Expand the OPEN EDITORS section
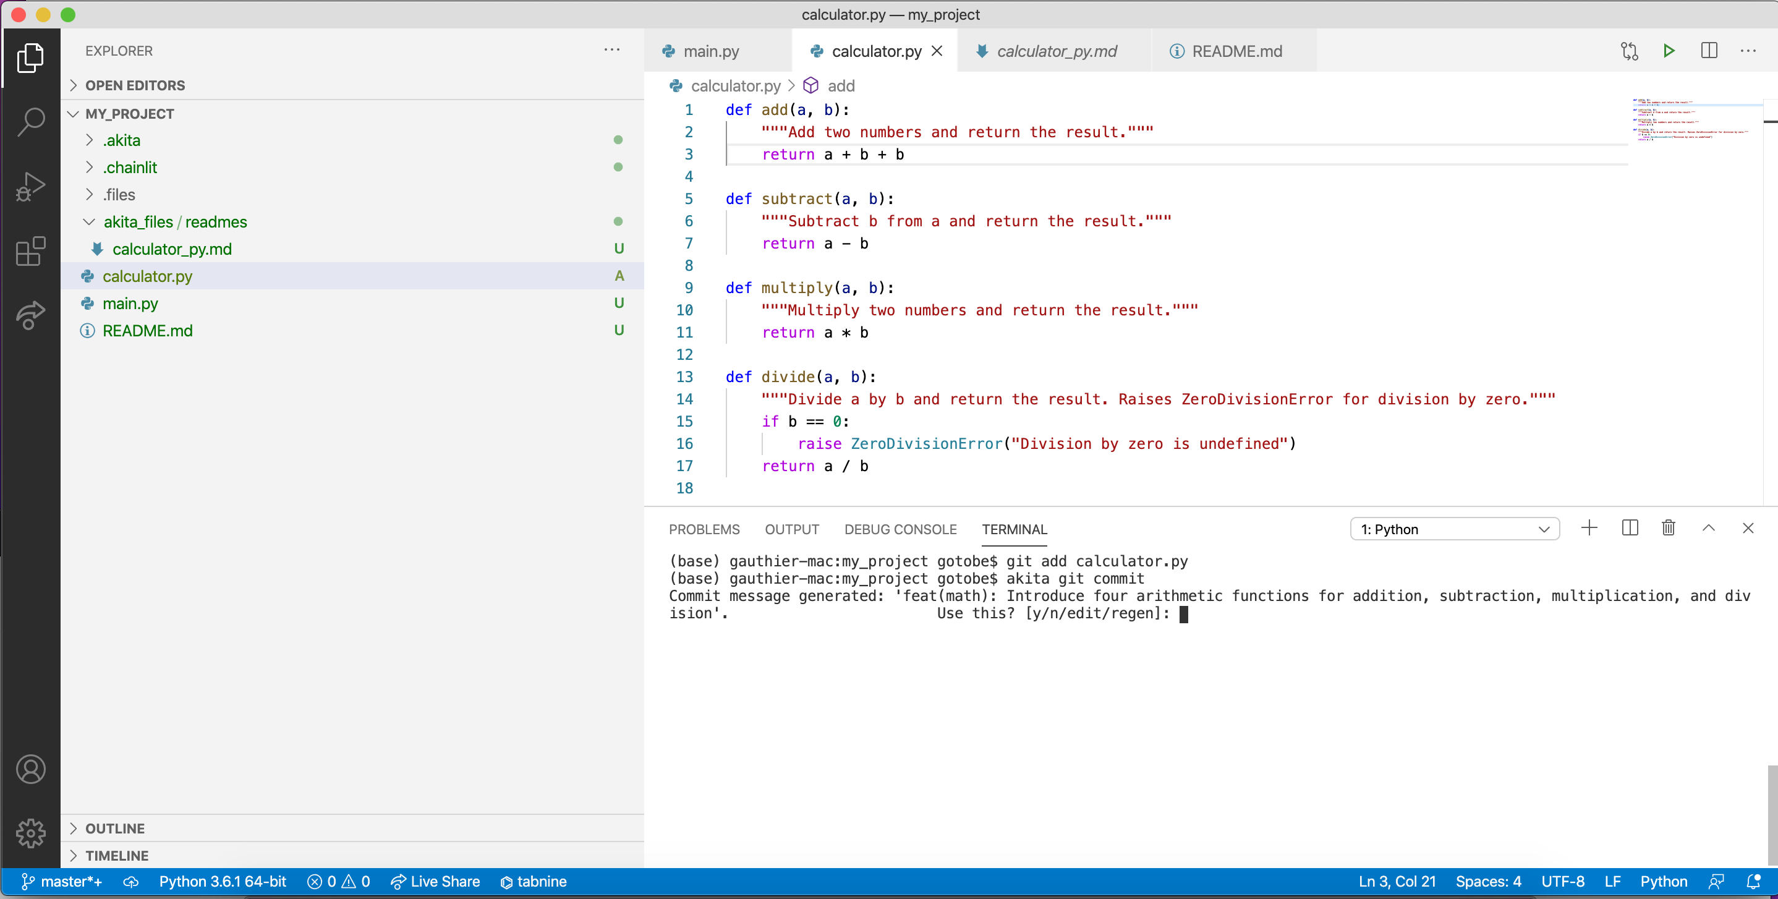Screen dimensions: 1778x899 pos(135,85)
